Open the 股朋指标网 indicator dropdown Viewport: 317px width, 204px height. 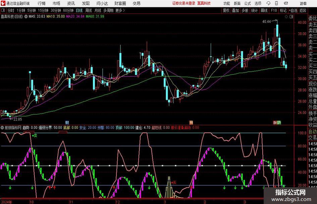(x=2, y=128)
